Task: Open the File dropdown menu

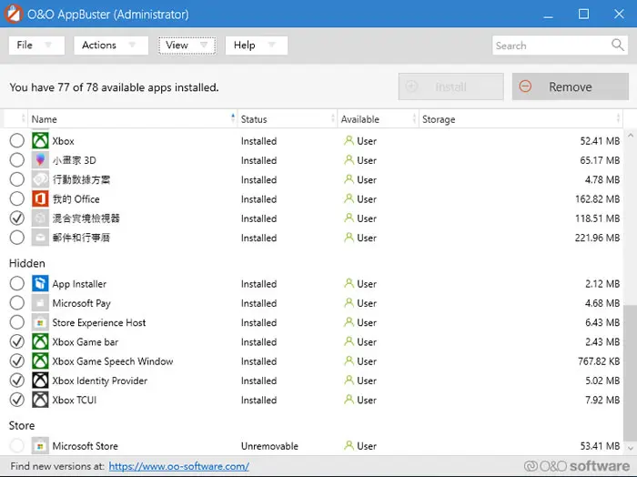Action: [36, 46]
